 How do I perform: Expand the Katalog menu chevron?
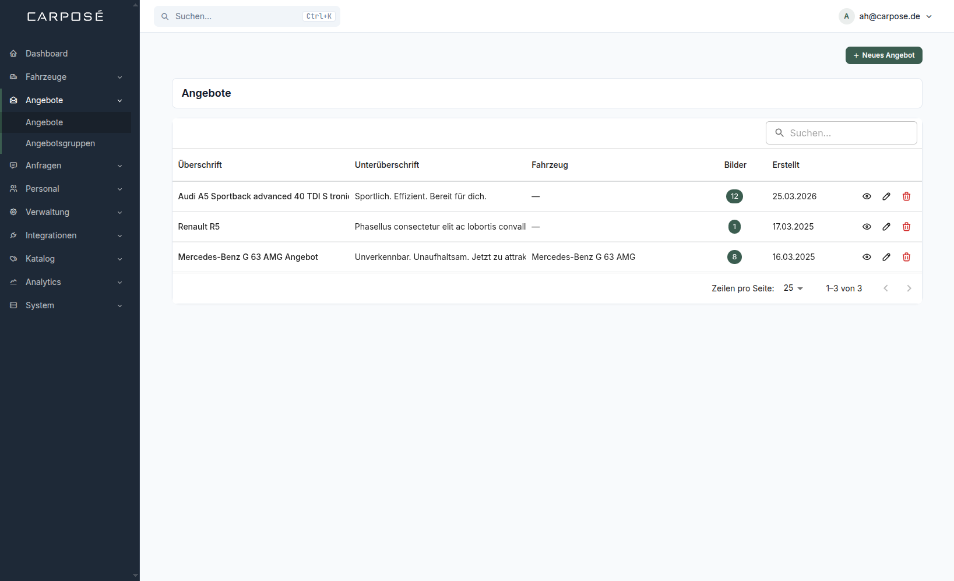119,259
